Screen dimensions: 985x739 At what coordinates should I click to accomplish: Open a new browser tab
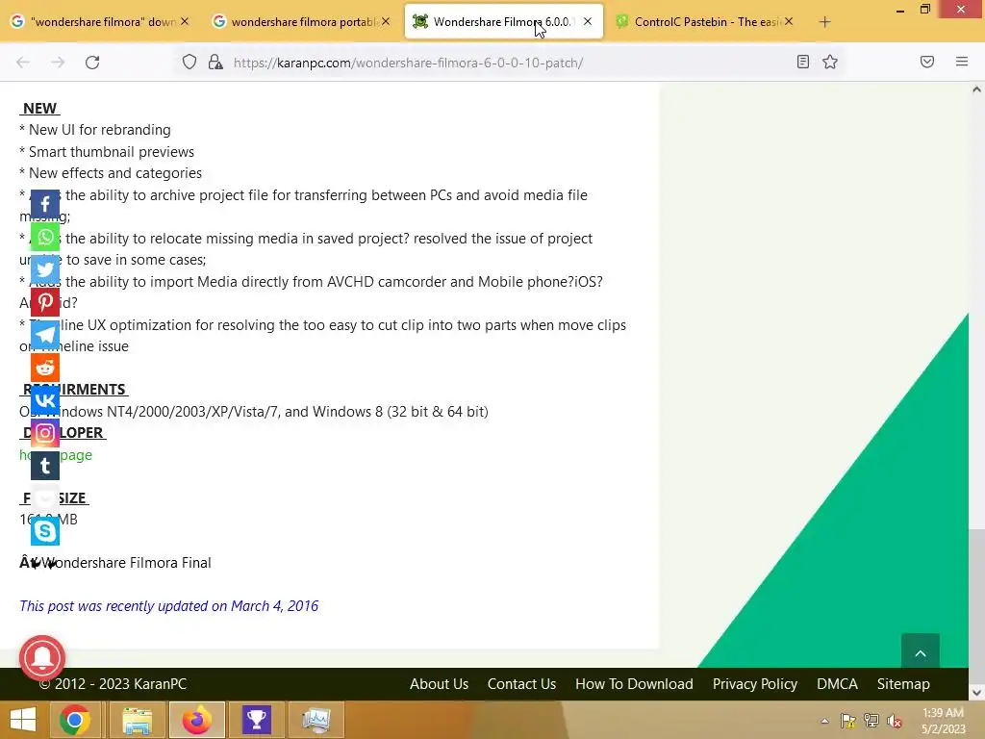(x=824, y=22)
